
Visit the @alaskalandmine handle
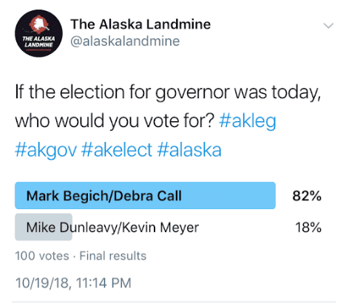point(125,41)
